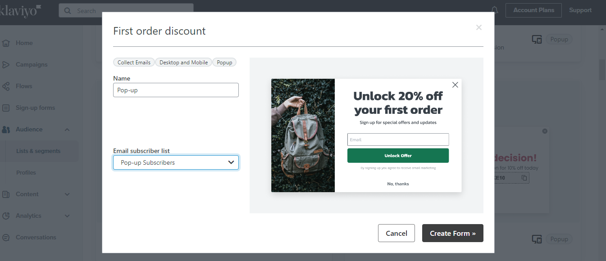Open Campaigns via its paper plane icon
Image resolution: width=606 pixels, height=261 pixels.
(6, 65)
